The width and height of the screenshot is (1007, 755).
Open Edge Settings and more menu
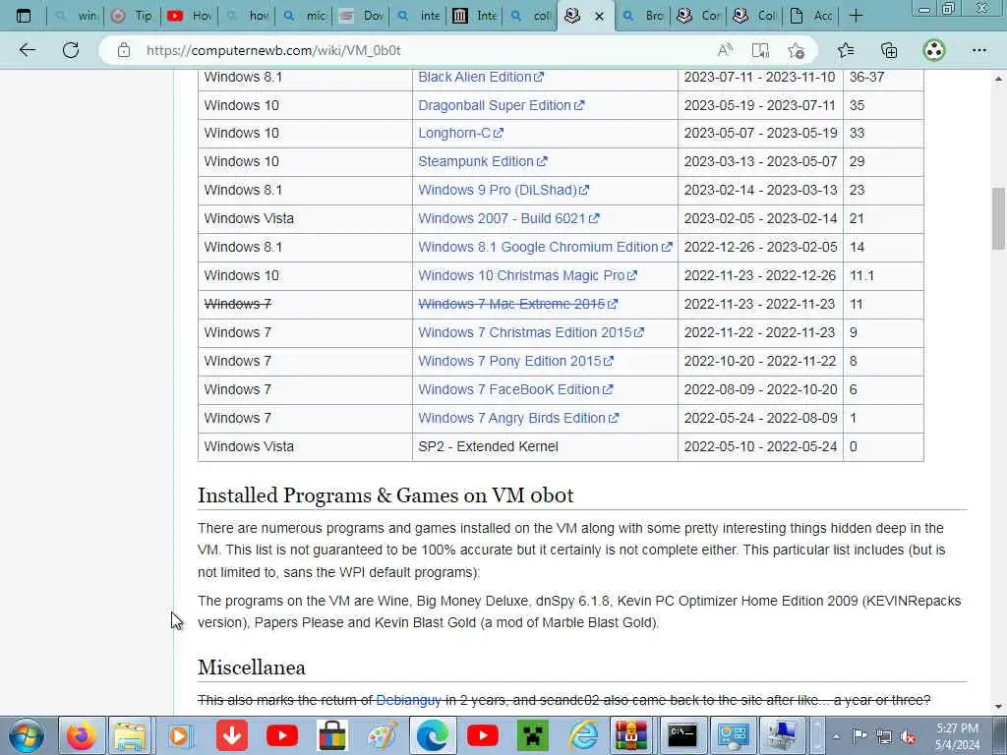point(978,50)
